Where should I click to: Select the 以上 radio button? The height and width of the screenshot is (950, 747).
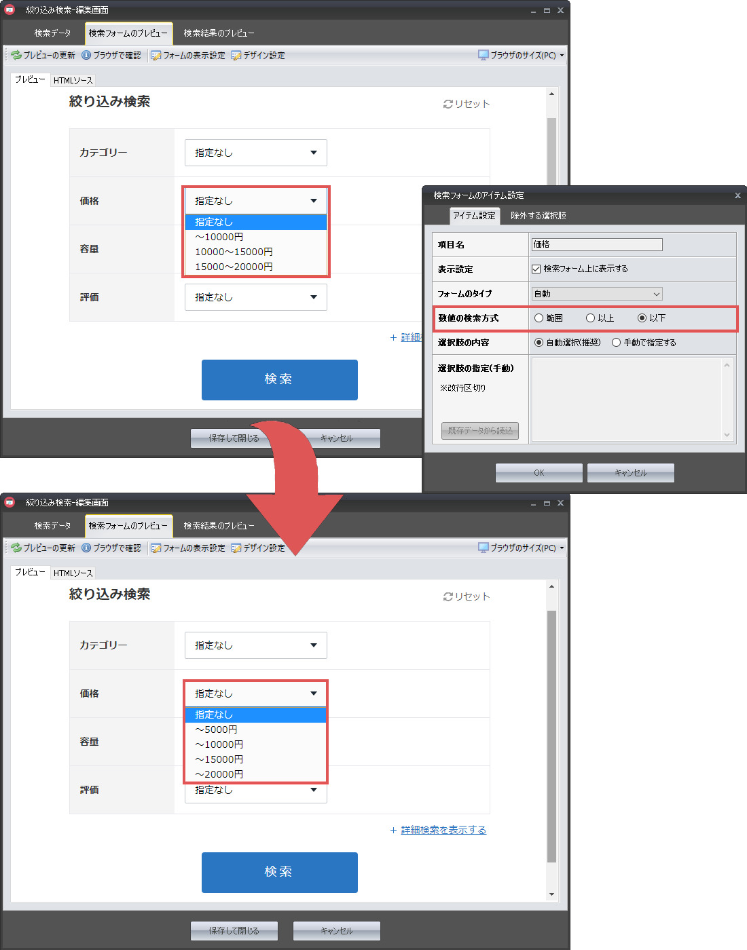(590, 318)
